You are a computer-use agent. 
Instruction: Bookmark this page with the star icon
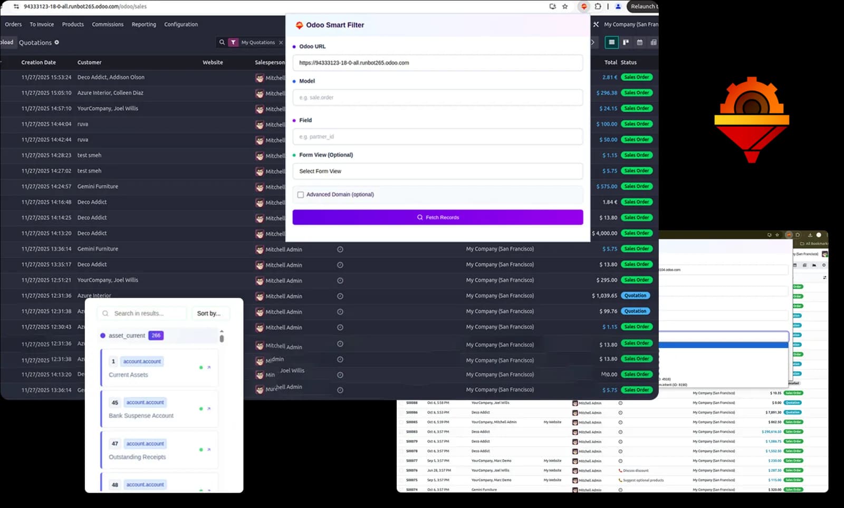pos(565,6)
